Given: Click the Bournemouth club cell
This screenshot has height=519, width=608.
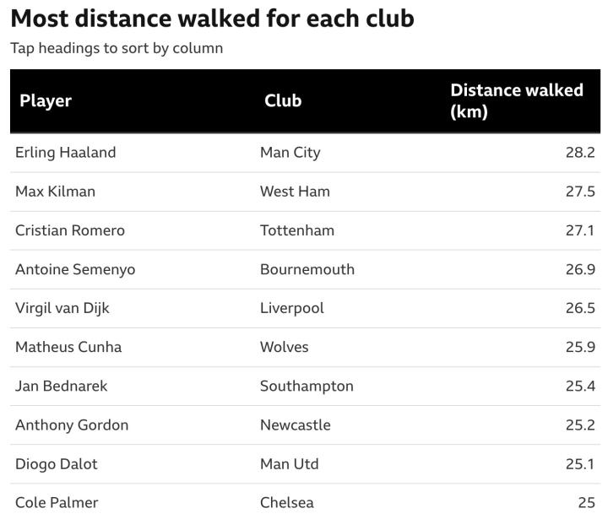Looking at the screenshot, I should point(307,269).
